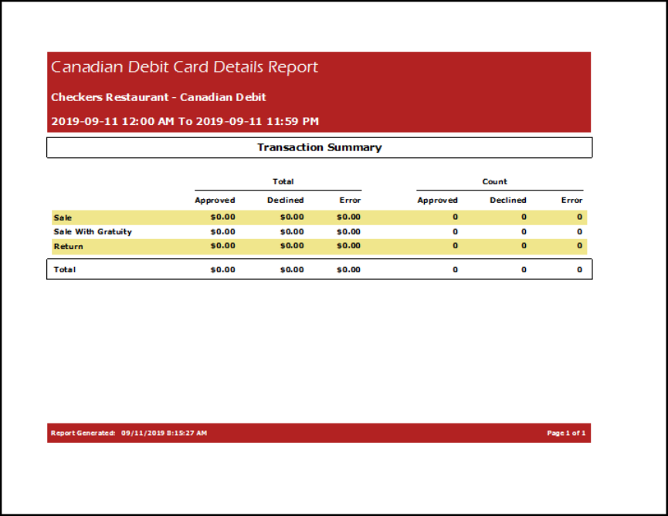The image size is (668, 516).
Task: Click the timestamp 09/11/2019 8:15:27 AM
Action: coord(164,433)
